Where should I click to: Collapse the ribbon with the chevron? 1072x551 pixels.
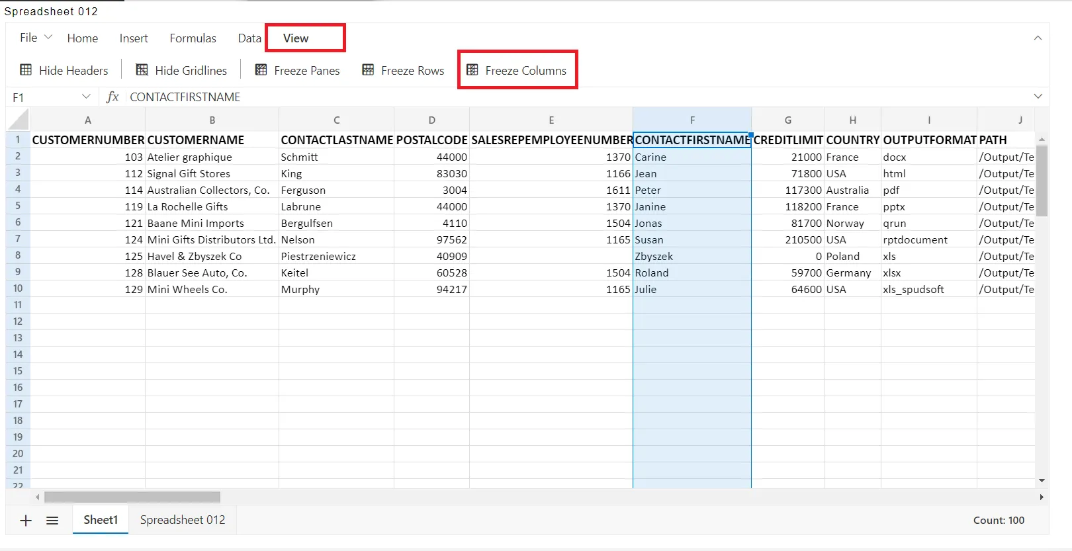[x=1038, y=38]
